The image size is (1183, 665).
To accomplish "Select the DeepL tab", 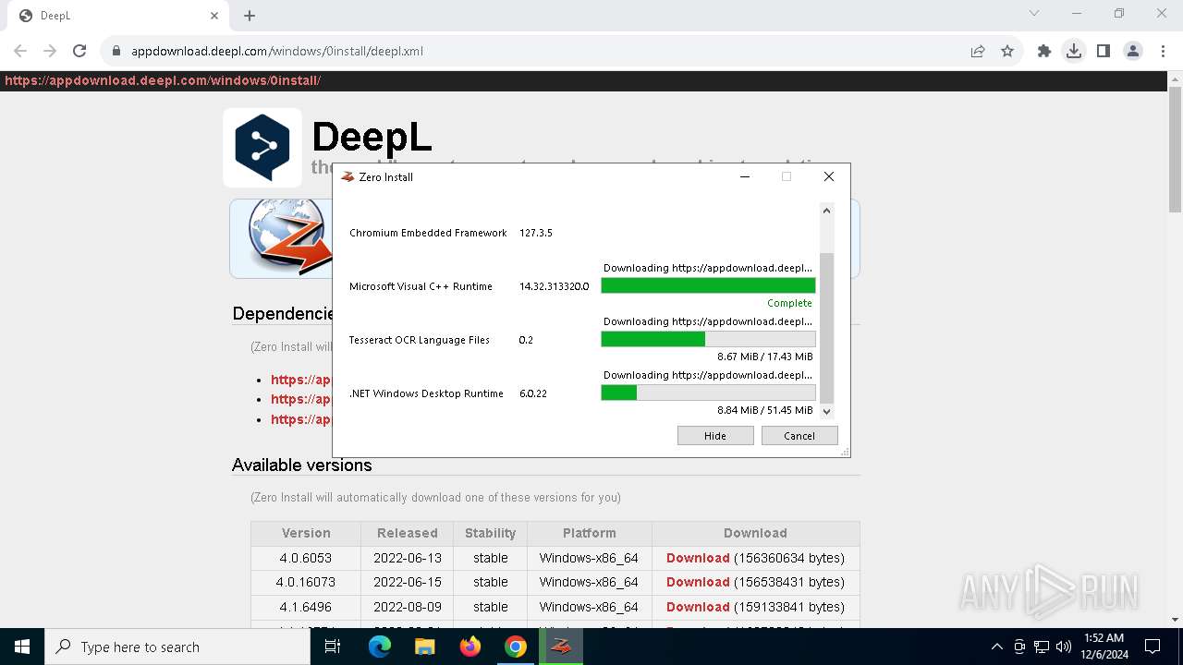I will coord(117,16).
